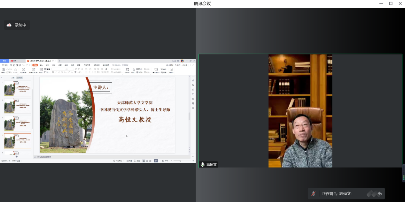405x202 pixels.
Task: Open a new document tab with plus
Action: pos(60,61)
